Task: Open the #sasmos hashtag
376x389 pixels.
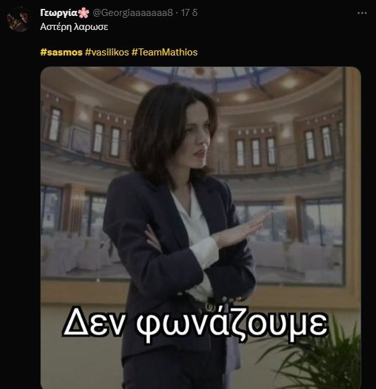Action: 61,52
